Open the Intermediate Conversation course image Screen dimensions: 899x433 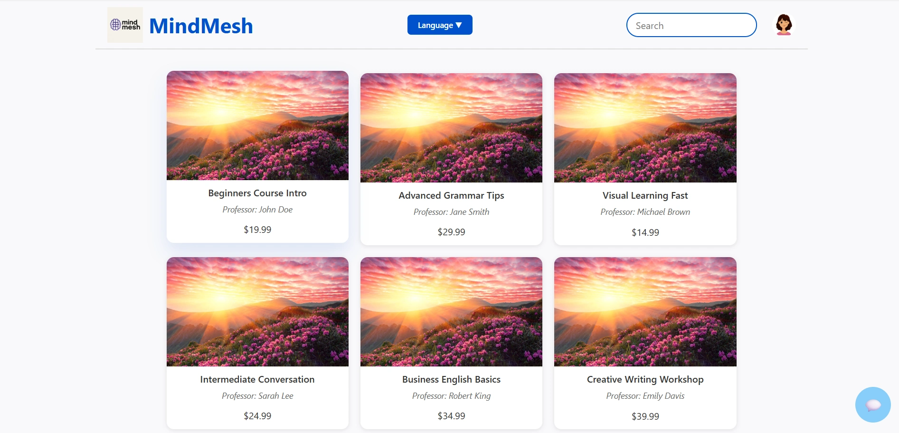[257, 312]
